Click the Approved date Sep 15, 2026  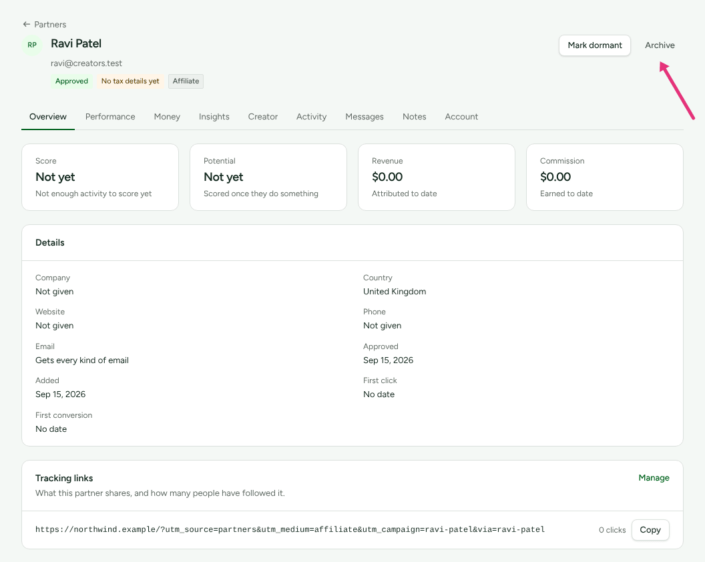click(388, 360)
